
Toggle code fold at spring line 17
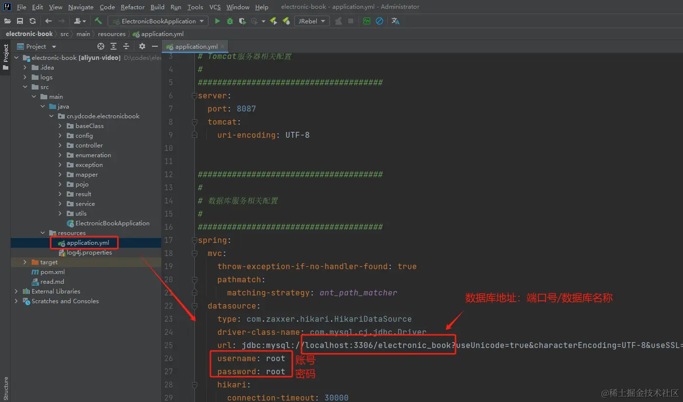tap(194, 240)
